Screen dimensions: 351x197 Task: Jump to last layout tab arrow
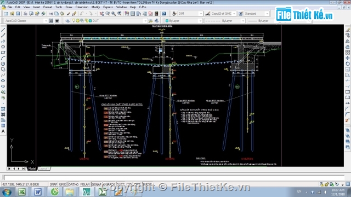click(x=24, y=169)
